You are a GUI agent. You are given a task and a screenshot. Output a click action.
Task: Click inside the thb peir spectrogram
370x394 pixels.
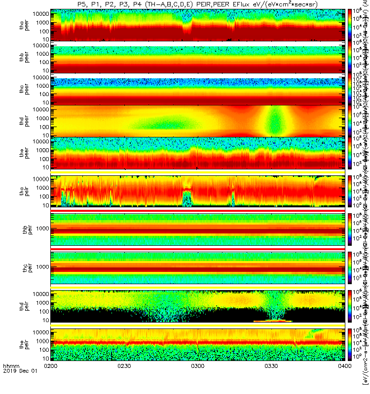point(198,230)
